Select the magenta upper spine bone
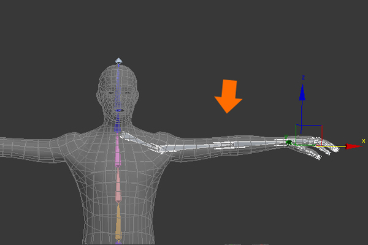The height and width of the screenshot is (245, 368). pyautogui.click(x=118, y=150)
